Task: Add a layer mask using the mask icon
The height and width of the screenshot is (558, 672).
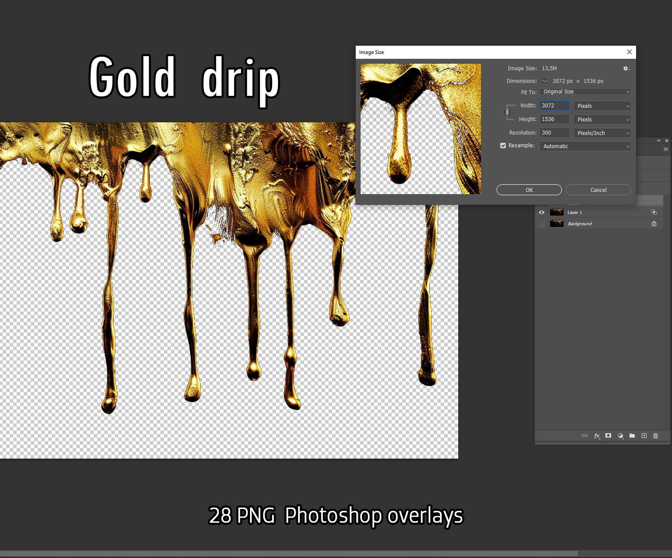Action: click(609, 436)
